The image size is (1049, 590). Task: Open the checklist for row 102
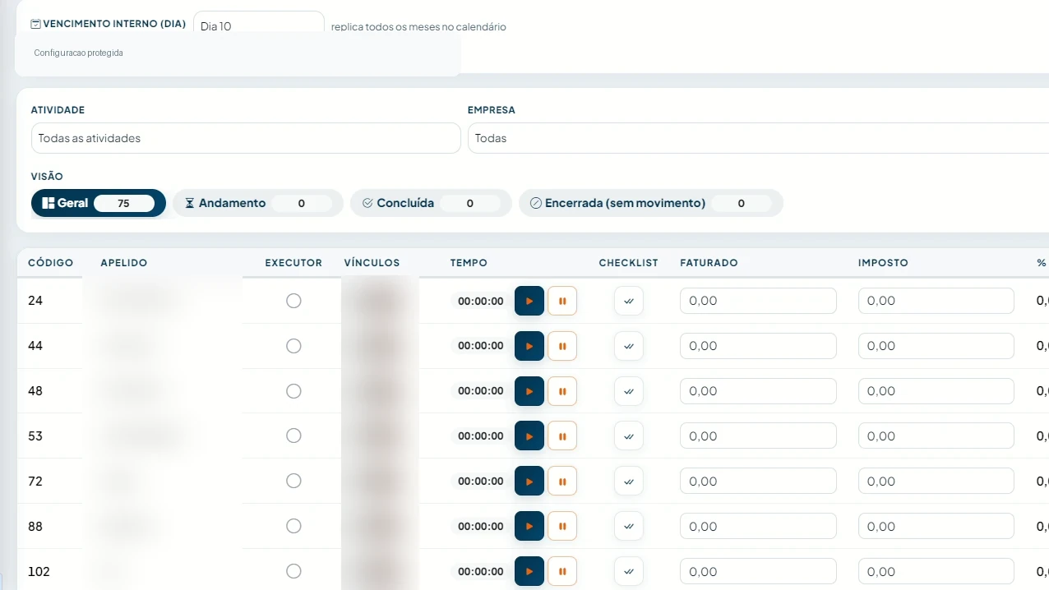[629, 572]
